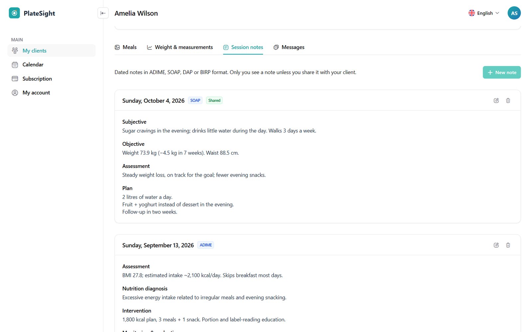Edit the September 13, 2026 ADIME note
The height and width of the screenshot is (332, 532).
(496, 245)
